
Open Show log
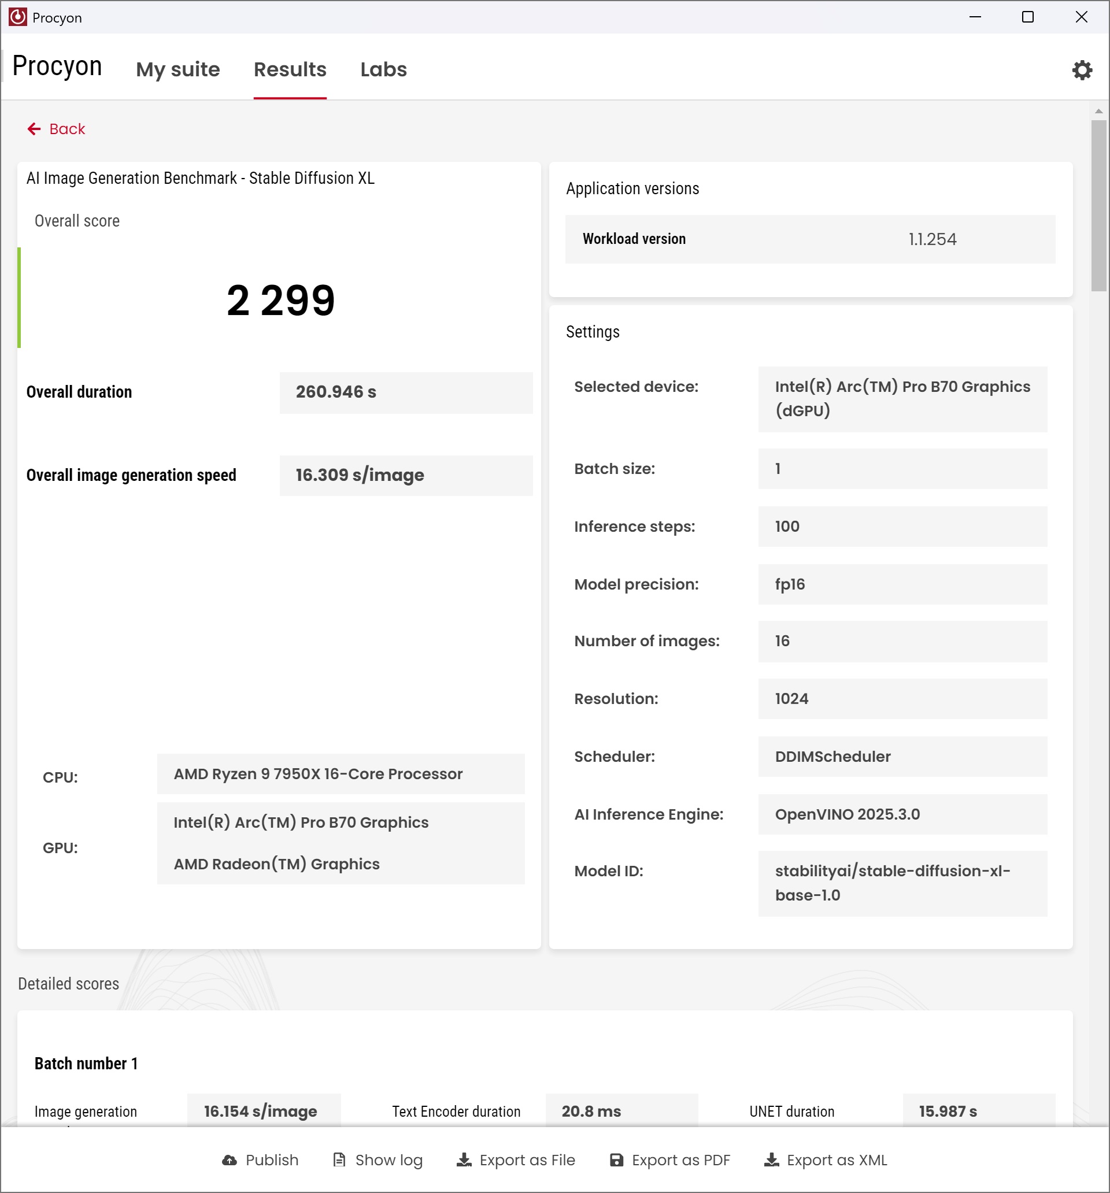(x=378, y=1160)
